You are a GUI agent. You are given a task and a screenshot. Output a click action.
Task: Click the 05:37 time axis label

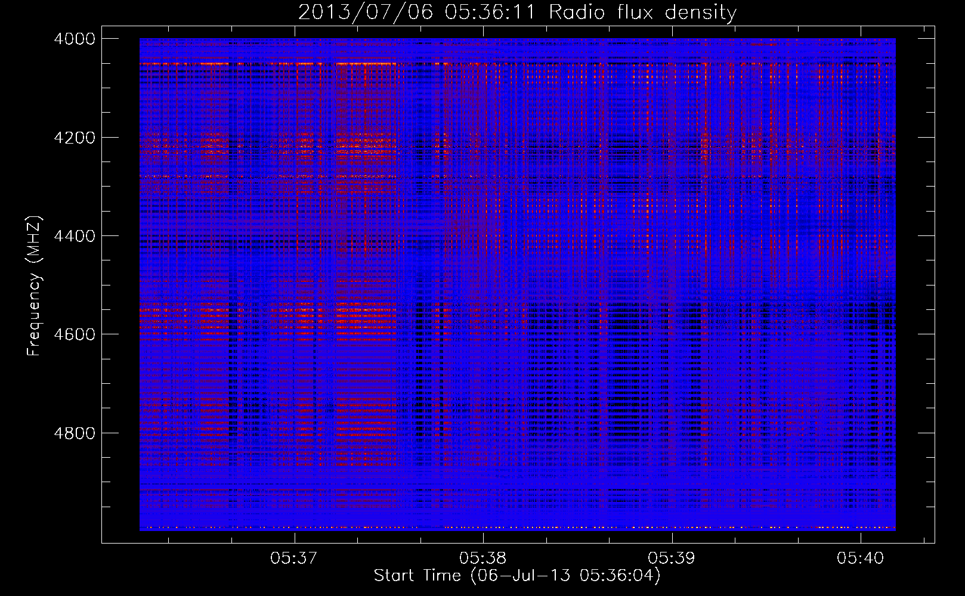coord(294,558)
